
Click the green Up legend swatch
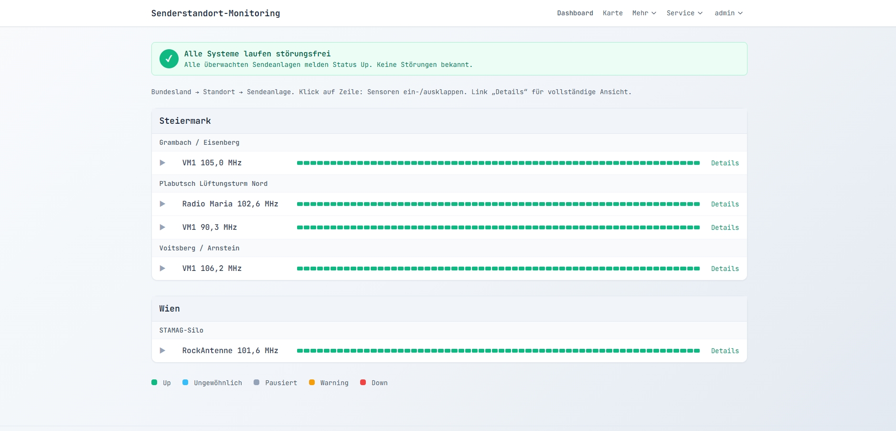tap(154, 382)
